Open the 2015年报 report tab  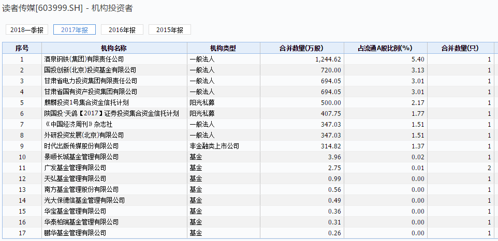coord(169,29)
